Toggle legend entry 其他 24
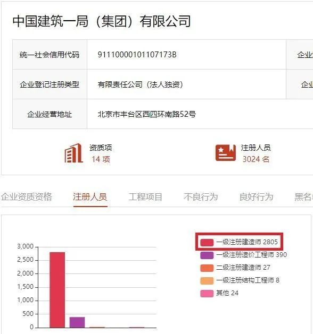This screenshot has height=334, width=313. [x=219, y=293]
